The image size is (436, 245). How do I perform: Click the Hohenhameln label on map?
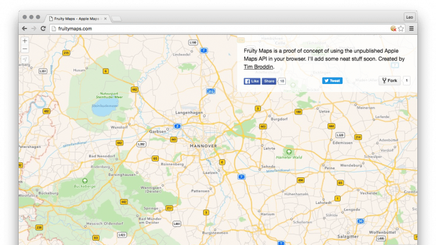(x=296, y=194)
